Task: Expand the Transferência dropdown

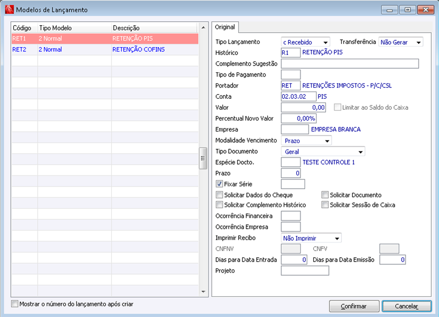Action: [x=401, y=42]
